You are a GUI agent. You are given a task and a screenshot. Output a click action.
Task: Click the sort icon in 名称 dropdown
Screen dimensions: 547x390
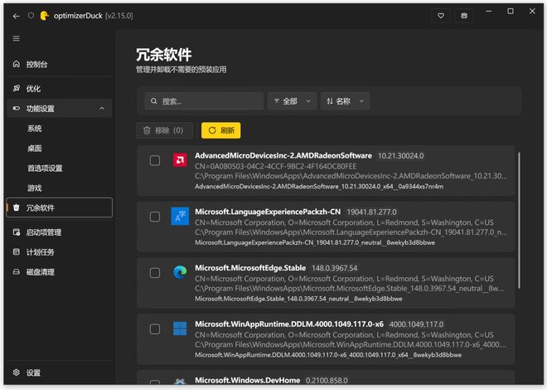pos(330,101)
